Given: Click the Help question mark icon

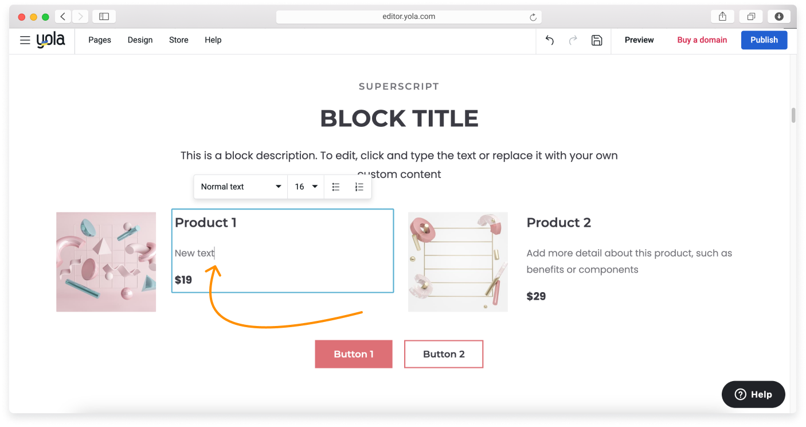Looking at the screenshot, I should 740,394.
